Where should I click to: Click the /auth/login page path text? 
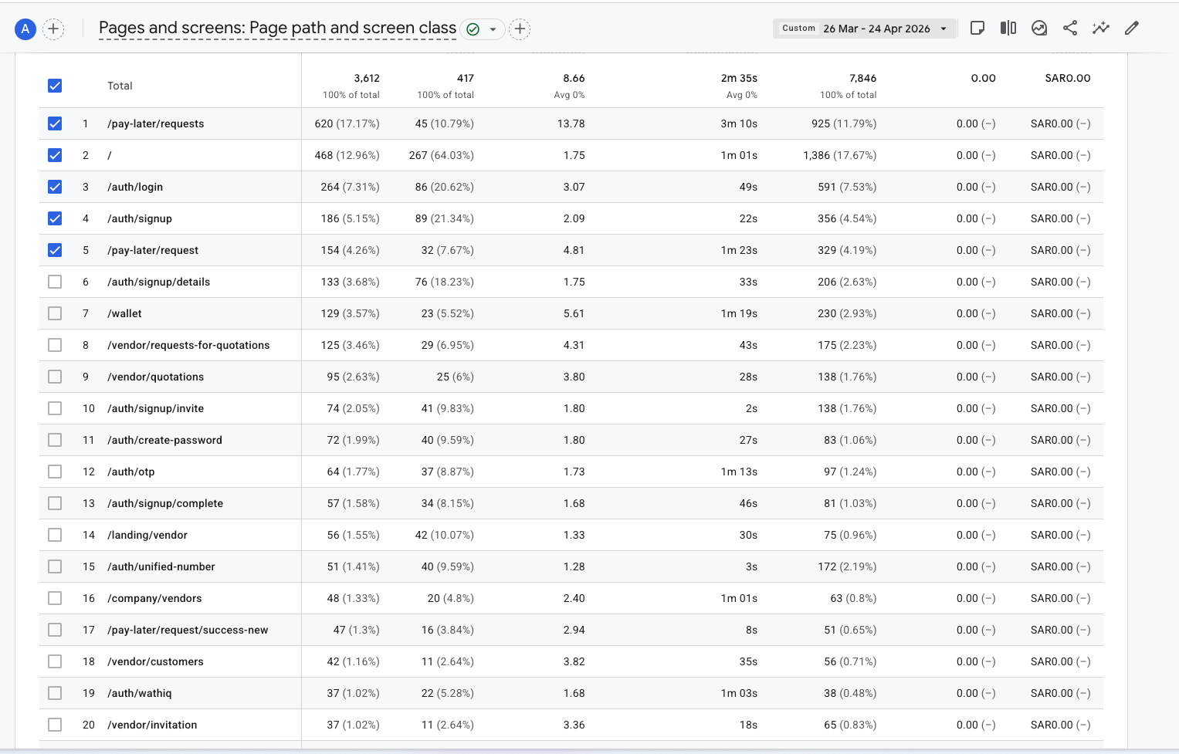point(135,187)
